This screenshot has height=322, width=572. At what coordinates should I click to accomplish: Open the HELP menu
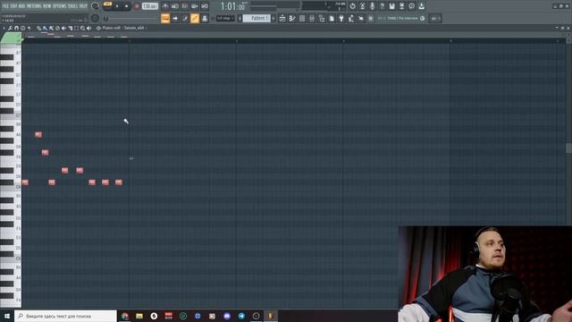83,6
